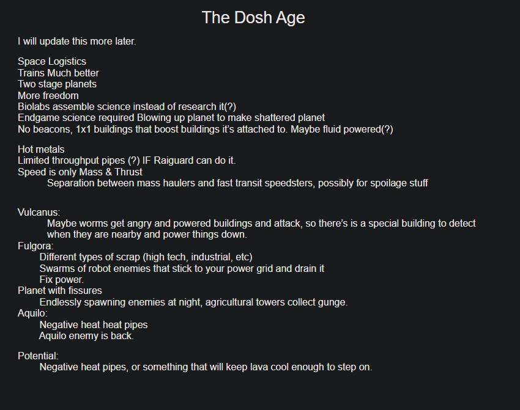Click Speed is only Mass & Thrust
Image resolution: width=520 pixels, height=410 pixels.
pyautogui.click(x=80, y=172)
